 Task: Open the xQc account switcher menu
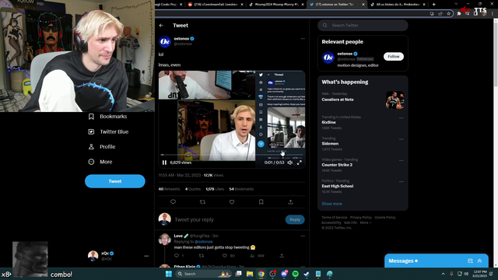tap(118, 256)
